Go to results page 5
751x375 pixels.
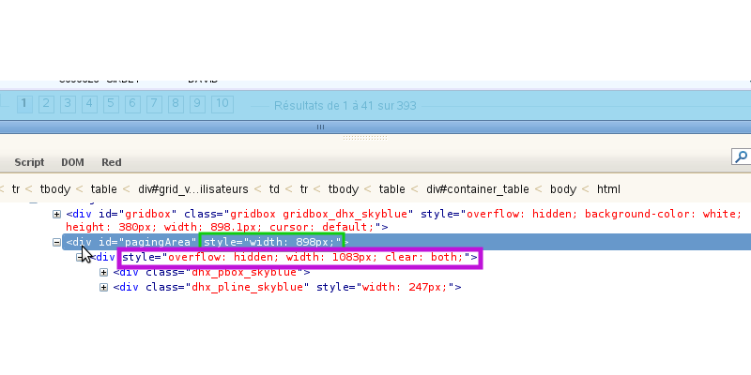(111, 104)
